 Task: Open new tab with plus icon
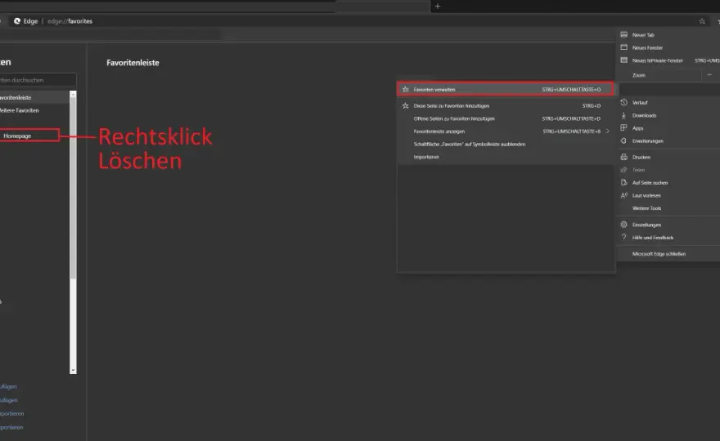[437, 7]
